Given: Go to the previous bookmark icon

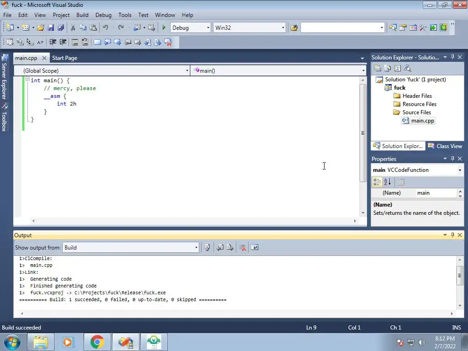Looking at the screenshot, I should coord(107,42).
